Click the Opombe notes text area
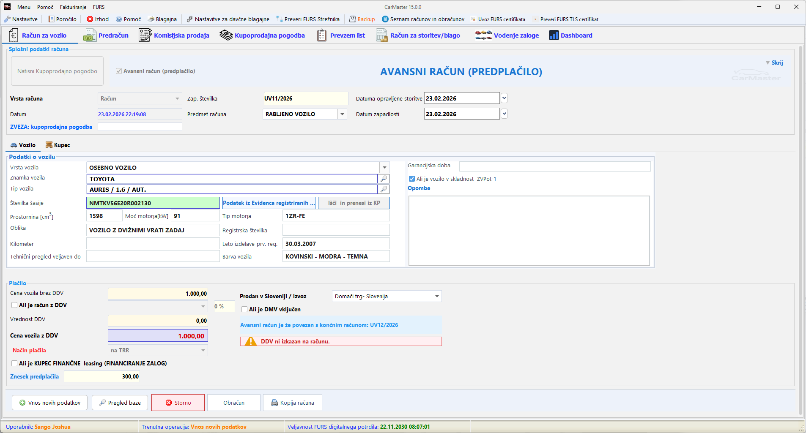This screenshot has height=433, width=806. tap(529, 231)
